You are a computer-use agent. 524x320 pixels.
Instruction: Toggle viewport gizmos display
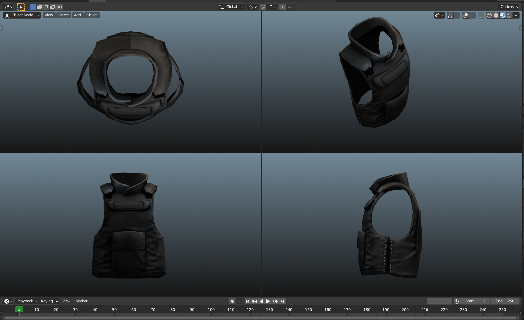450,15
